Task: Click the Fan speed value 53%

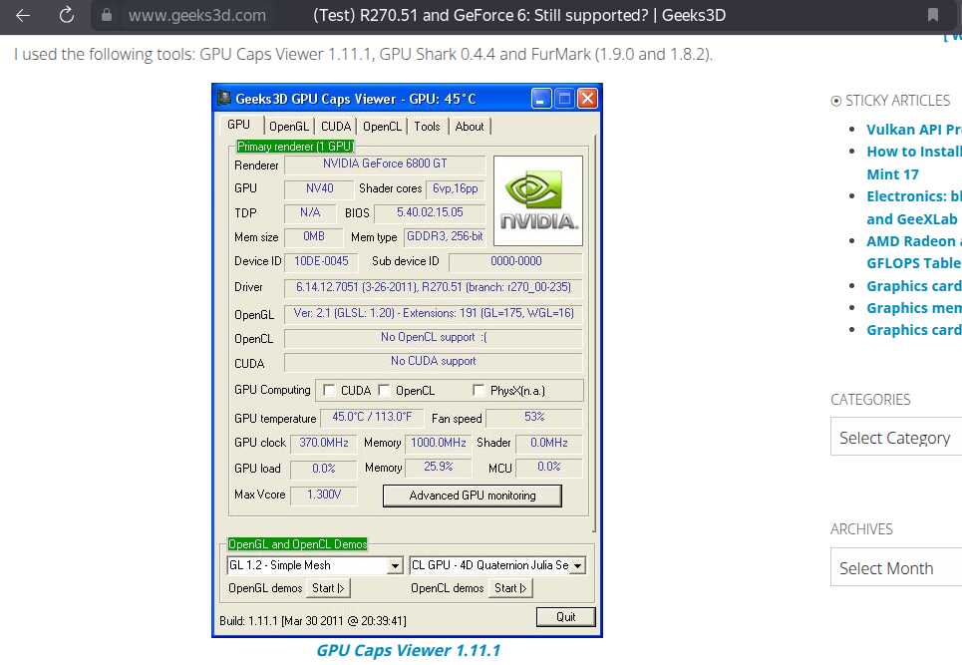Action: (x=533, y=417)
